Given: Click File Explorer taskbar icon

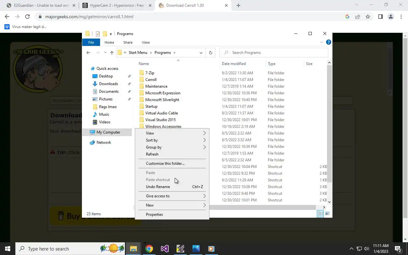Looking at the screenshot, I should coord(133,249).
